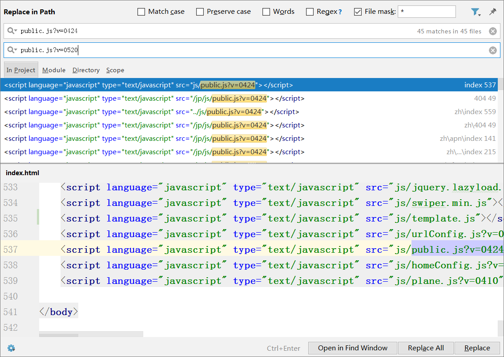Click Open in Find Window button
The width and height of the screenshot is (504, 357).
coord(352,348)
